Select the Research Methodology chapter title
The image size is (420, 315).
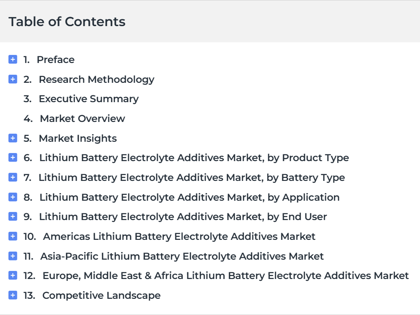(x=96, y=80)
